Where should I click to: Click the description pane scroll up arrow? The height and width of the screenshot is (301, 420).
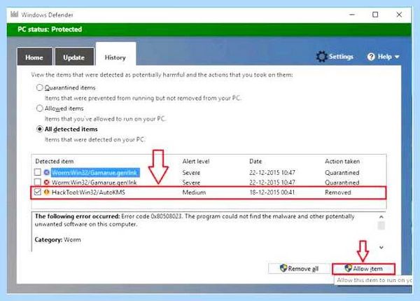[381, 216]
